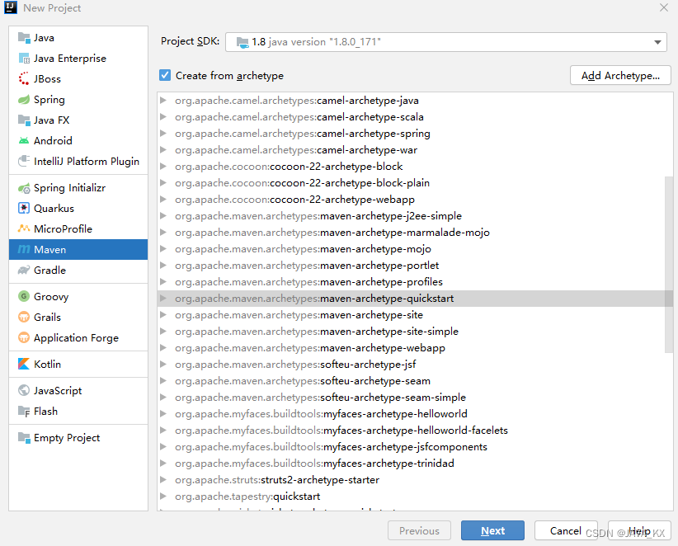Open the Project SDK dropdown arrow
This screenshot has height=546, width=678.
click(657, 42)
